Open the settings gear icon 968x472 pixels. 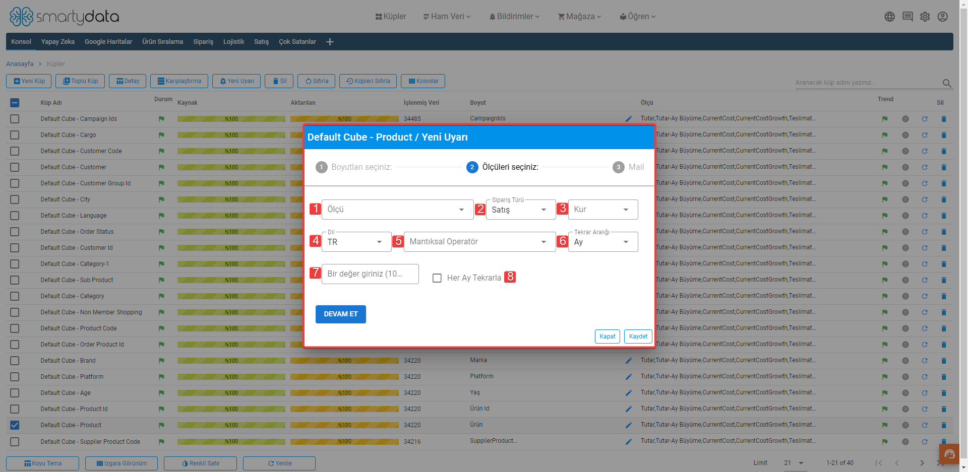(x=925, y=17)
